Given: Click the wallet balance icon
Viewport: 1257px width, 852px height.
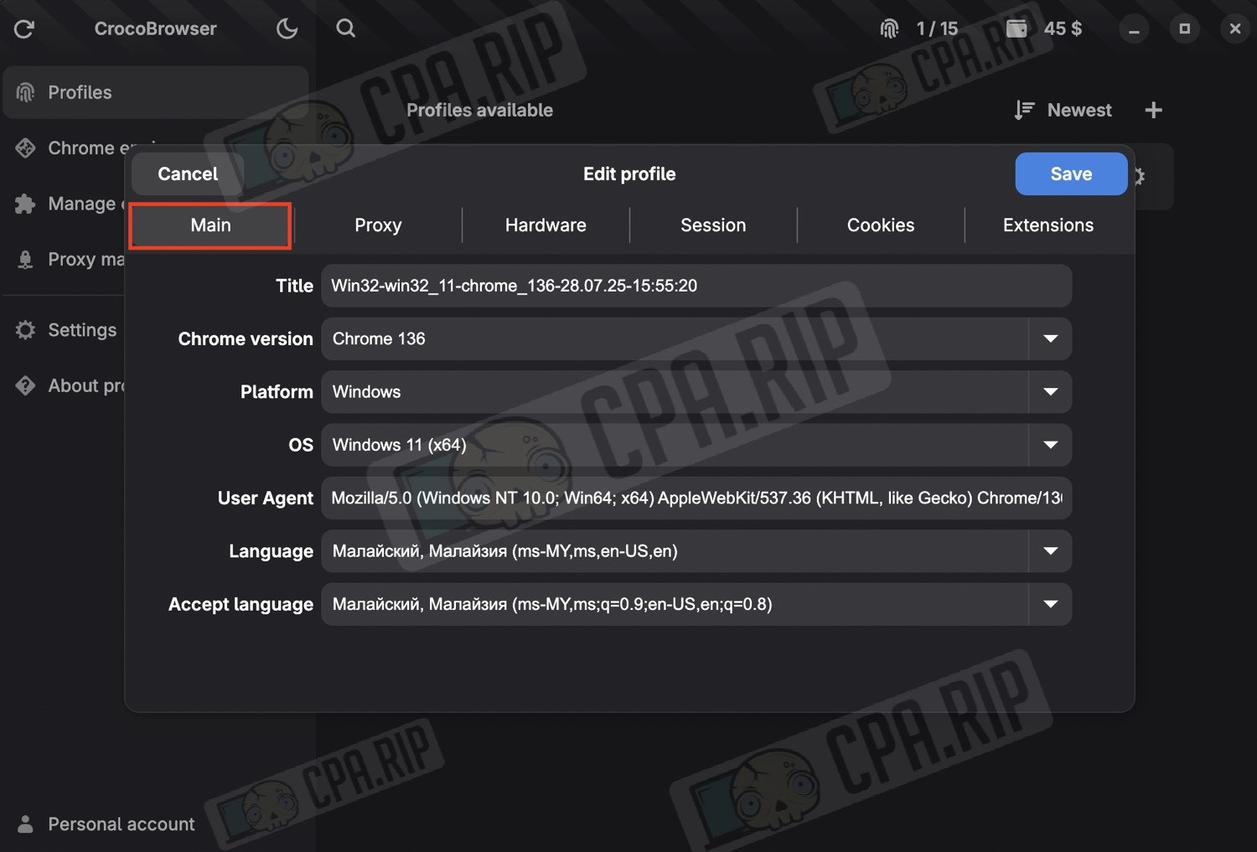Looking at the screenshot, I should tap(1016, 28).
